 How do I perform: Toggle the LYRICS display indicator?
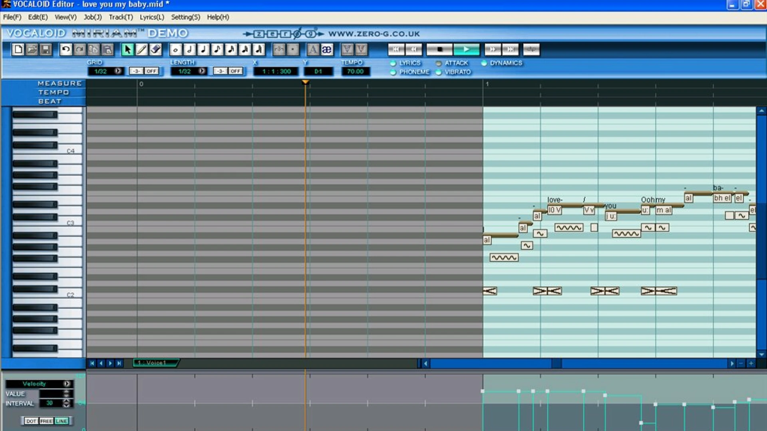pos(393,63)
